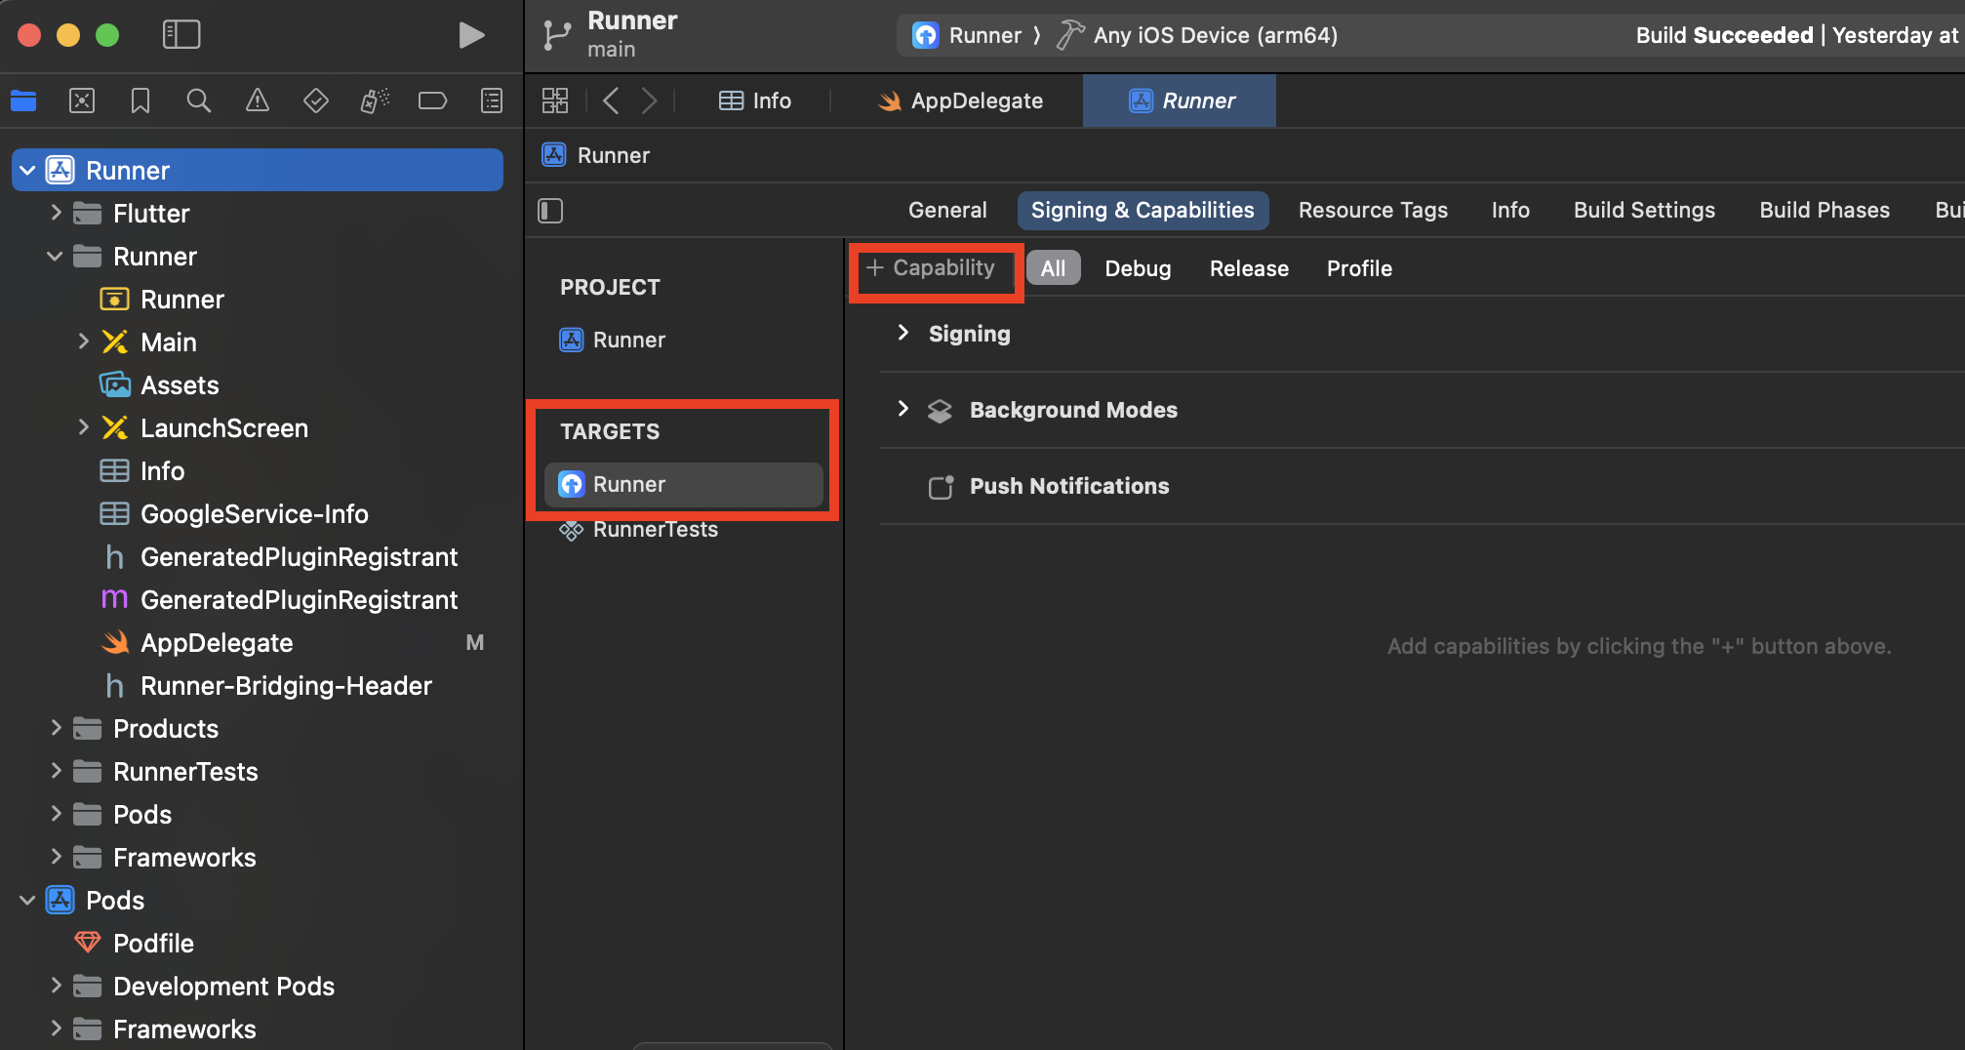Click the branch icon beside Runner main
The image size is (1965, 1050).
click(557, 35)
